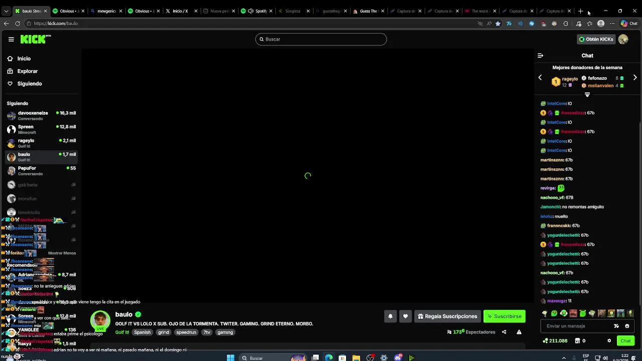Open emoji picker in chat input

point(627,326)
